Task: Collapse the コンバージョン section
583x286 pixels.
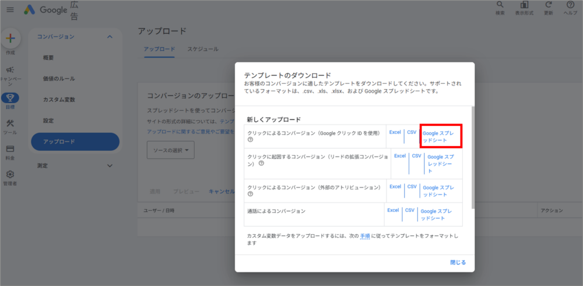Action: tap(110, 37)
